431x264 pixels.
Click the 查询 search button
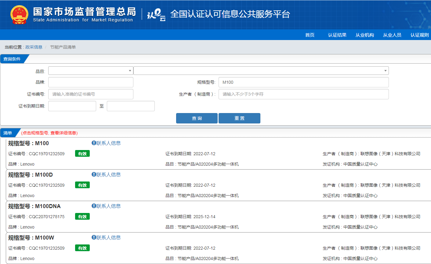click(x=197, y=118)
